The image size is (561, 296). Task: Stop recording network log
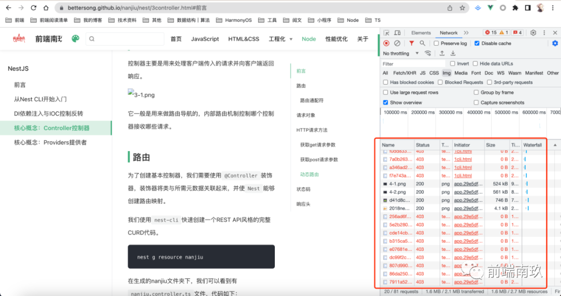pos(386,43)
